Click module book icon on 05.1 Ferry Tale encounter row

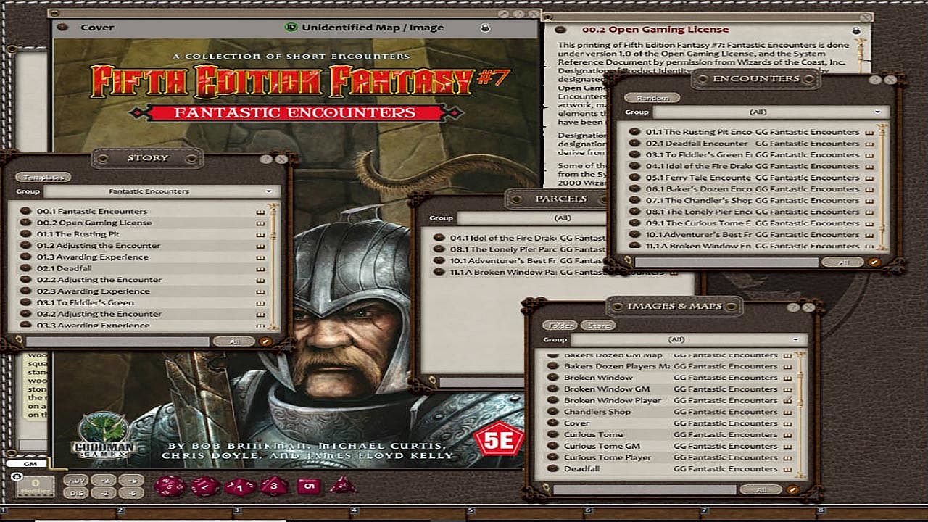click(868, 178)
